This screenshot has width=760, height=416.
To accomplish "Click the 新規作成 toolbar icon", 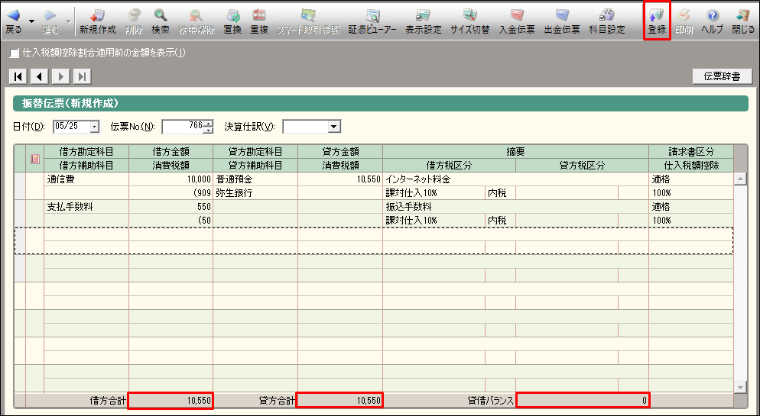I will (x=97, y=21).
